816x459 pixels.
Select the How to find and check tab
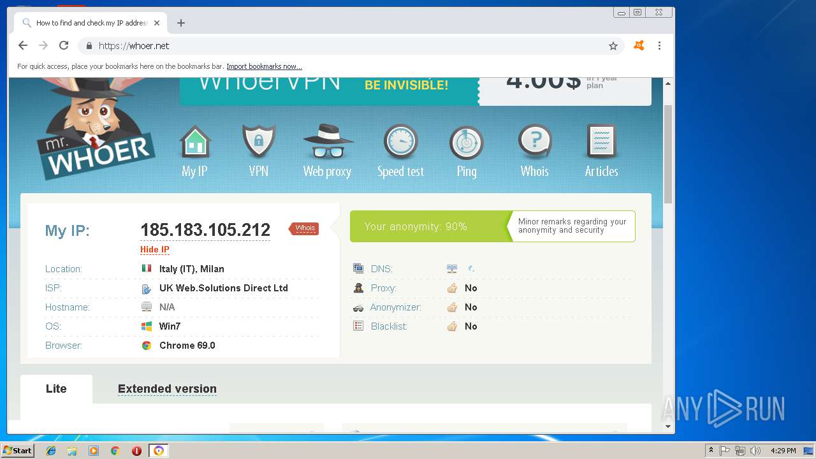coord(89,23)
